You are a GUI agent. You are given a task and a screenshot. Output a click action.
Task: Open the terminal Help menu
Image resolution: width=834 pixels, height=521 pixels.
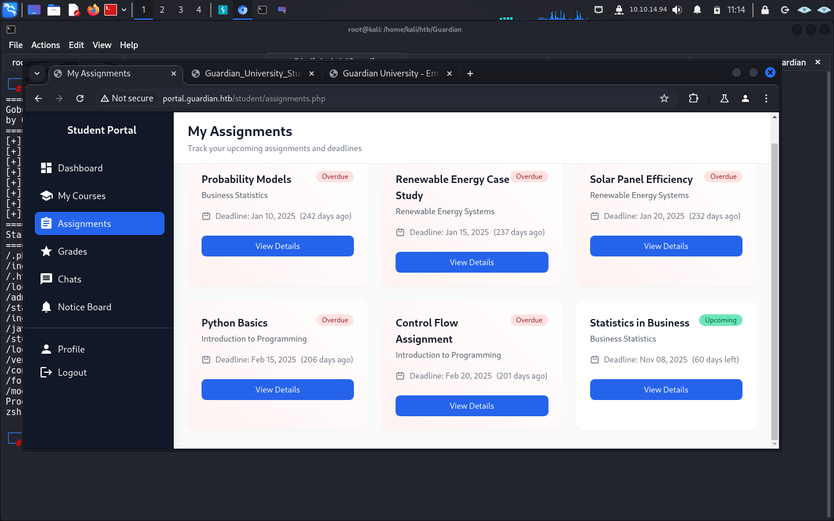[129, 45]
